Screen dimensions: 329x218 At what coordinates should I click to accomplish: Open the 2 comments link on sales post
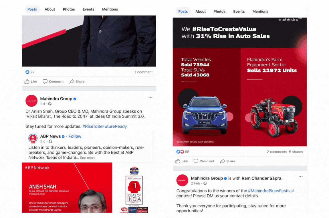coord(277,152)
